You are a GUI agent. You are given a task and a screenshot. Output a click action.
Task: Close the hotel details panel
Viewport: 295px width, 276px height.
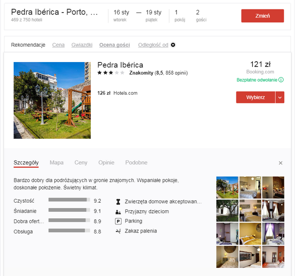click(280, 163)
